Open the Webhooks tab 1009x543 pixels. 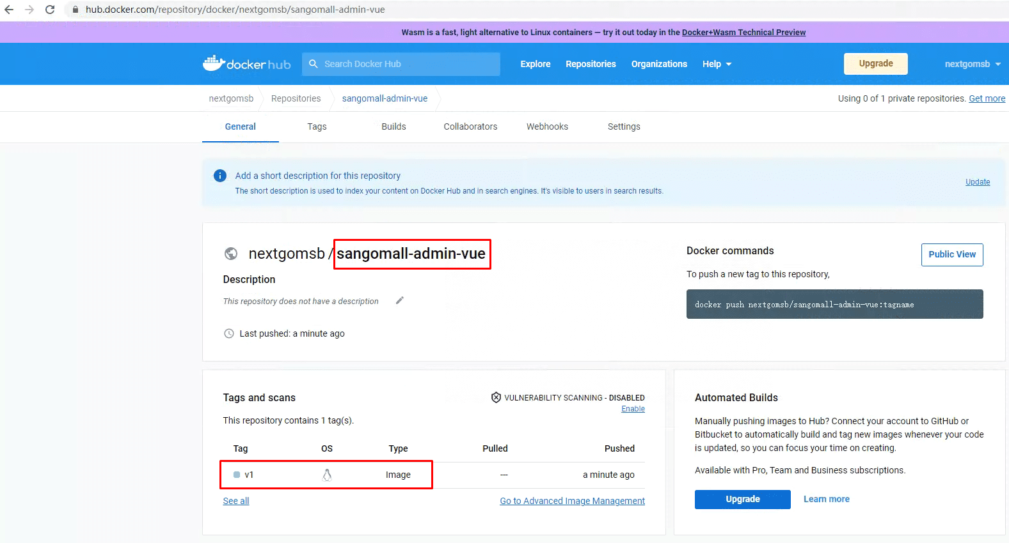point(547,126)
